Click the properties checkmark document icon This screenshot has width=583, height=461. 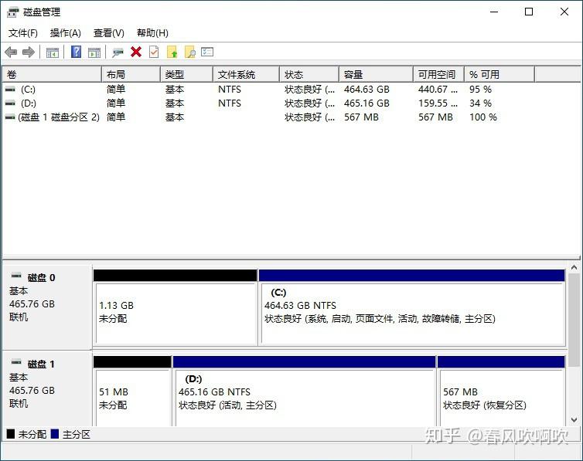tap(154, 52)
